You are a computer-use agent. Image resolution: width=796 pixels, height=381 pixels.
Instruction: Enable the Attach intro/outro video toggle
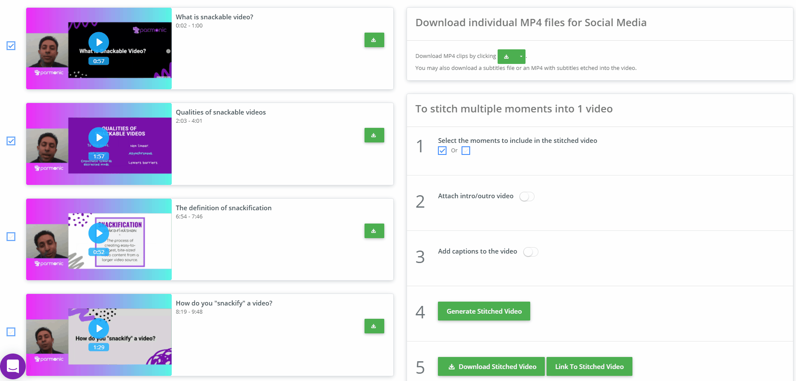coord(527,197)
